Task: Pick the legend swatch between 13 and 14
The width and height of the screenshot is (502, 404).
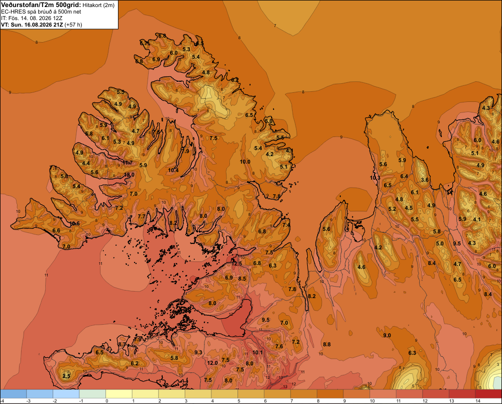Action: click(462, 394)
